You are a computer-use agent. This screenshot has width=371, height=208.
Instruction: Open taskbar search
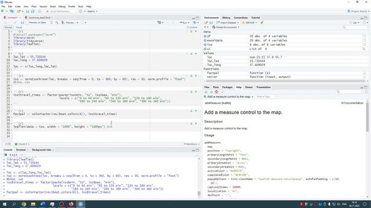[14, 204]
